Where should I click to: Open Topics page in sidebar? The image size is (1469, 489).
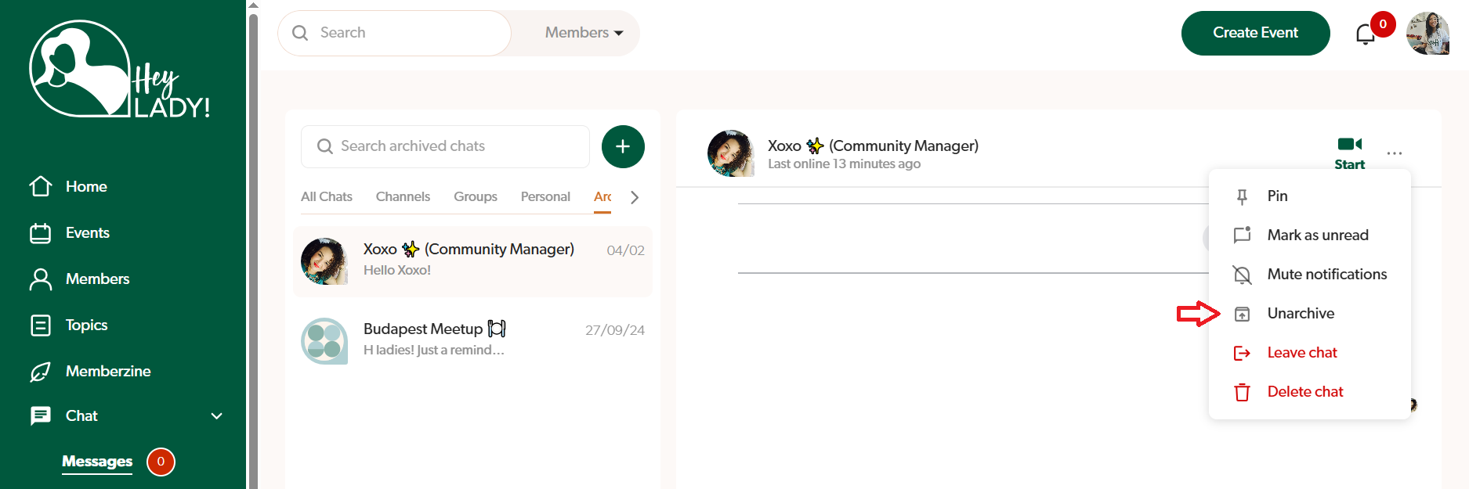coord(86,325)
